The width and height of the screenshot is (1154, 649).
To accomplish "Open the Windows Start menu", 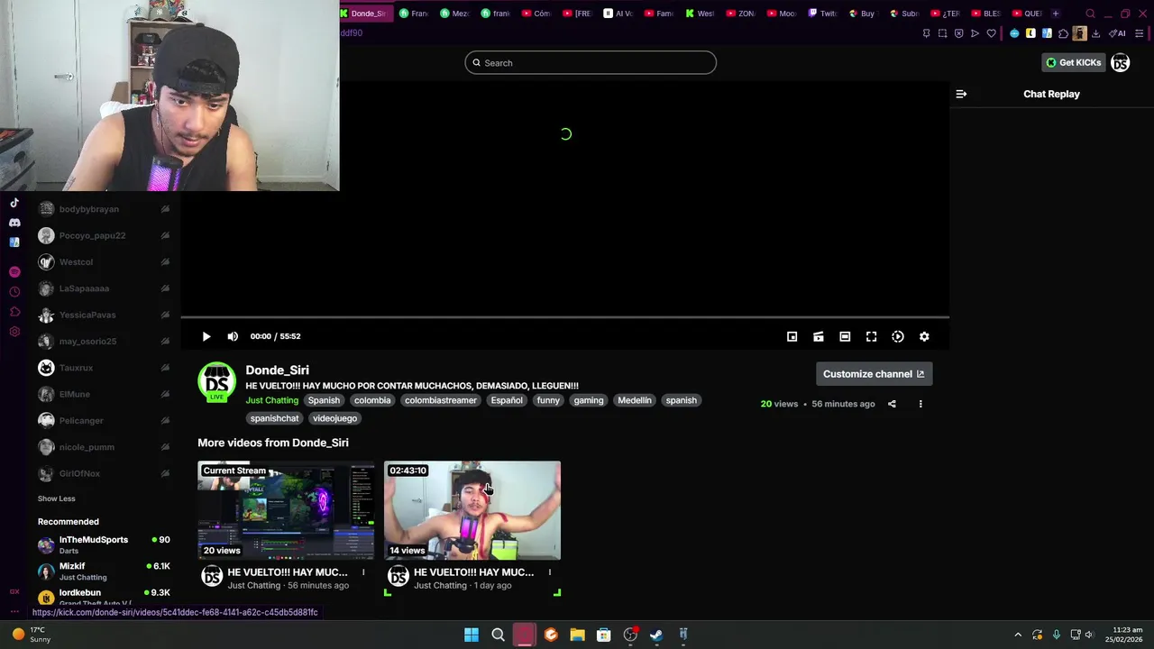I will click(x=472, y=635).
